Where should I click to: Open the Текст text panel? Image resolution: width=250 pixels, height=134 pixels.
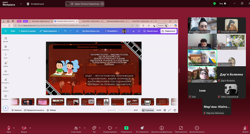point(6,56)
